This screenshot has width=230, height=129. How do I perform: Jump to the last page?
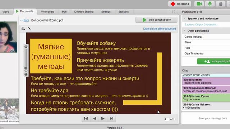click(111, 119)
